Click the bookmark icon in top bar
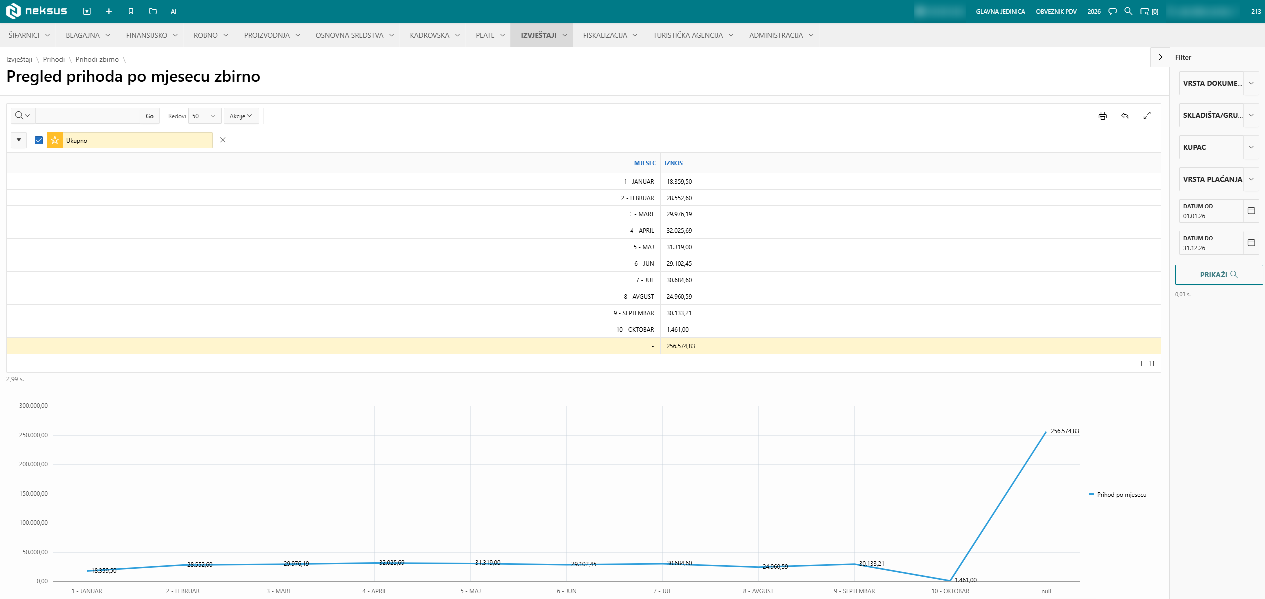This screenshot has height=599, width=1265. 131,11
